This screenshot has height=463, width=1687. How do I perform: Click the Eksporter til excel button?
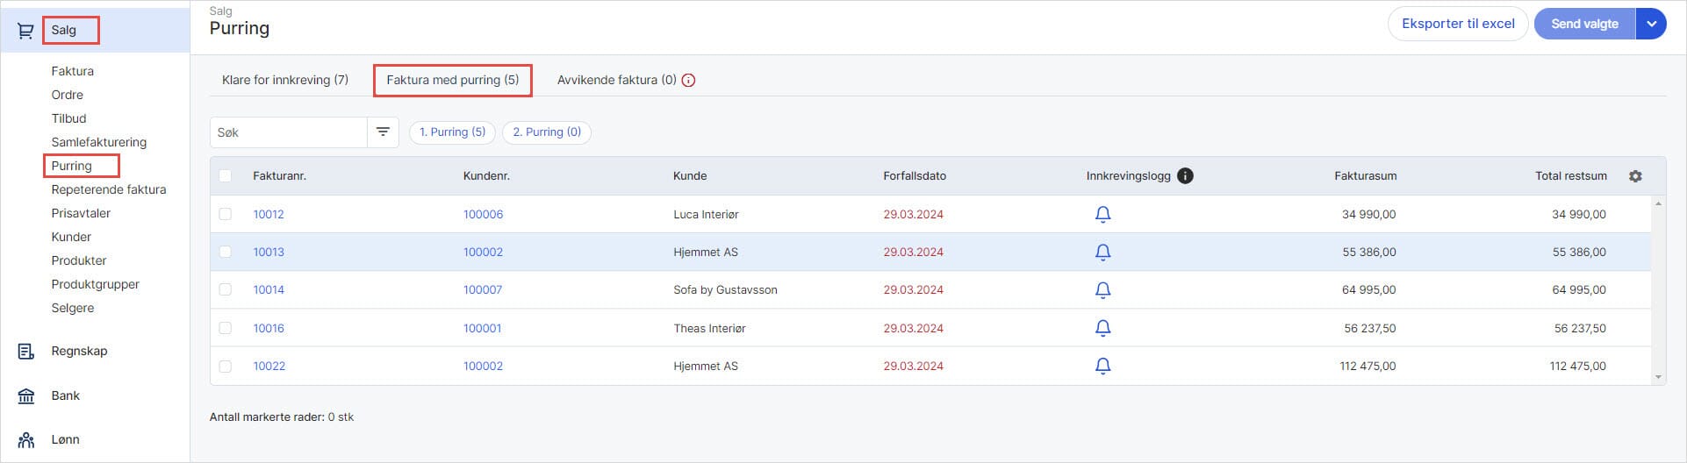(1458, 24)
